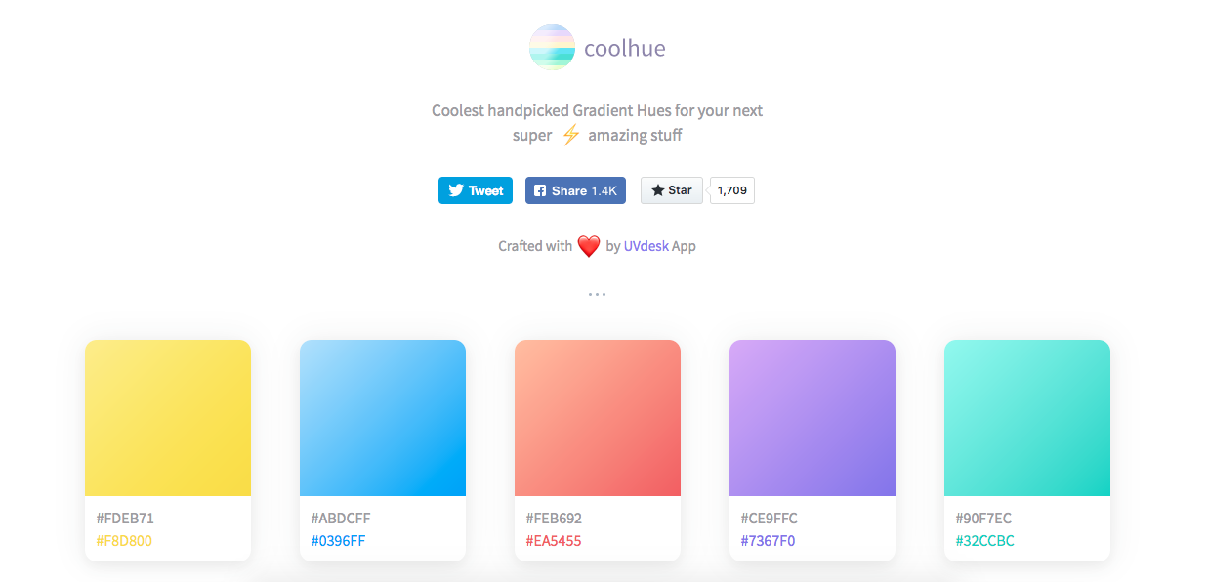Copy the #EA5455 hex code
The height and width of the screenshot is (582, 1208).
click(x=554, y=541)
